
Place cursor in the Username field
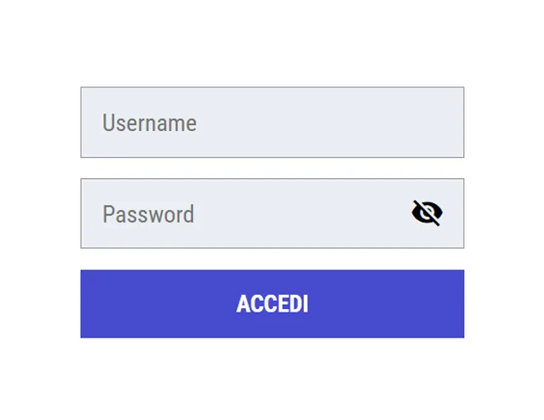click(272, 122)
